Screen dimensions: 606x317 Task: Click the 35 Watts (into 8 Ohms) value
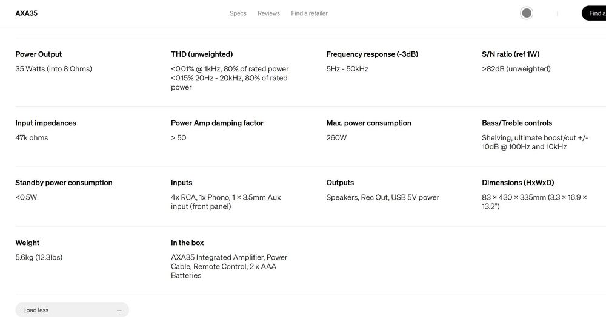click(54, 69)
